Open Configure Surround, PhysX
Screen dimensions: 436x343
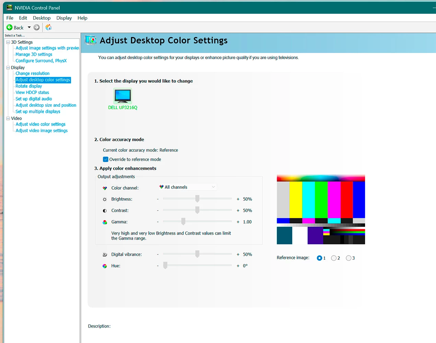pos(41,61)
